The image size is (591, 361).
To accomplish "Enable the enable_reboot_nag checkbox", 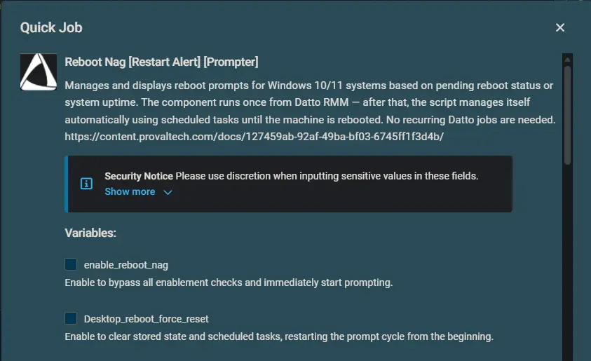I will [x=71, y=264].
